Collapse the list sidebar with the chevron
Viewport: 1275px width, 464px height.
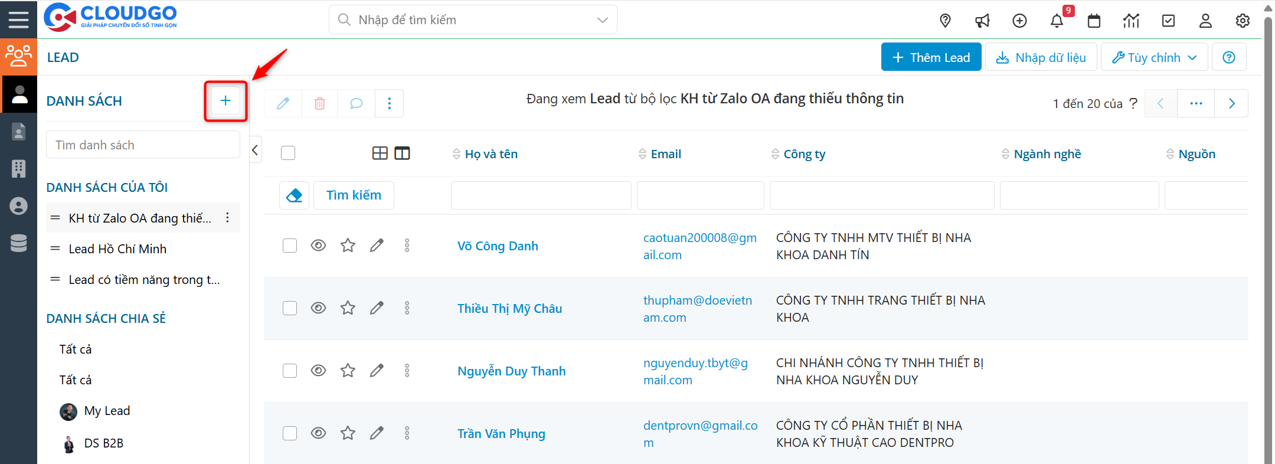pos(255,150)
